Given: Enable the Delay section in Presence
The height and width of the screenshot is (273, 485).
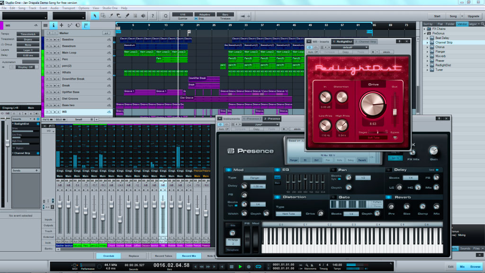Looking at the screenshot, I should click(x=389, y=170).
